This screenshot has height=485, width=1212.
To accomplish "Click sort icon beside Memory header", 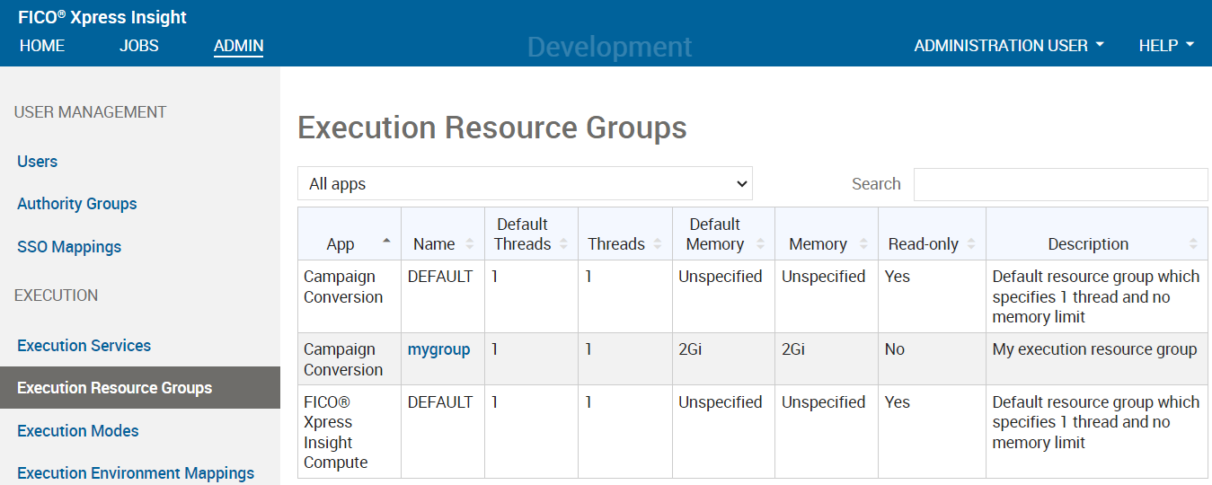I will click(863, 244).
